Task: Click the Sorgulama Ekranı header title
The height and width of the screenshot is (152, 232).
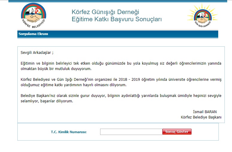Action: 33,34
